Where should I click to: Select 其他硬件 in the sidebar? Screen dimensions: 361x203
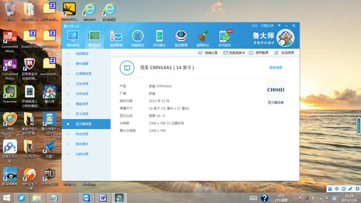coord(86,144)
